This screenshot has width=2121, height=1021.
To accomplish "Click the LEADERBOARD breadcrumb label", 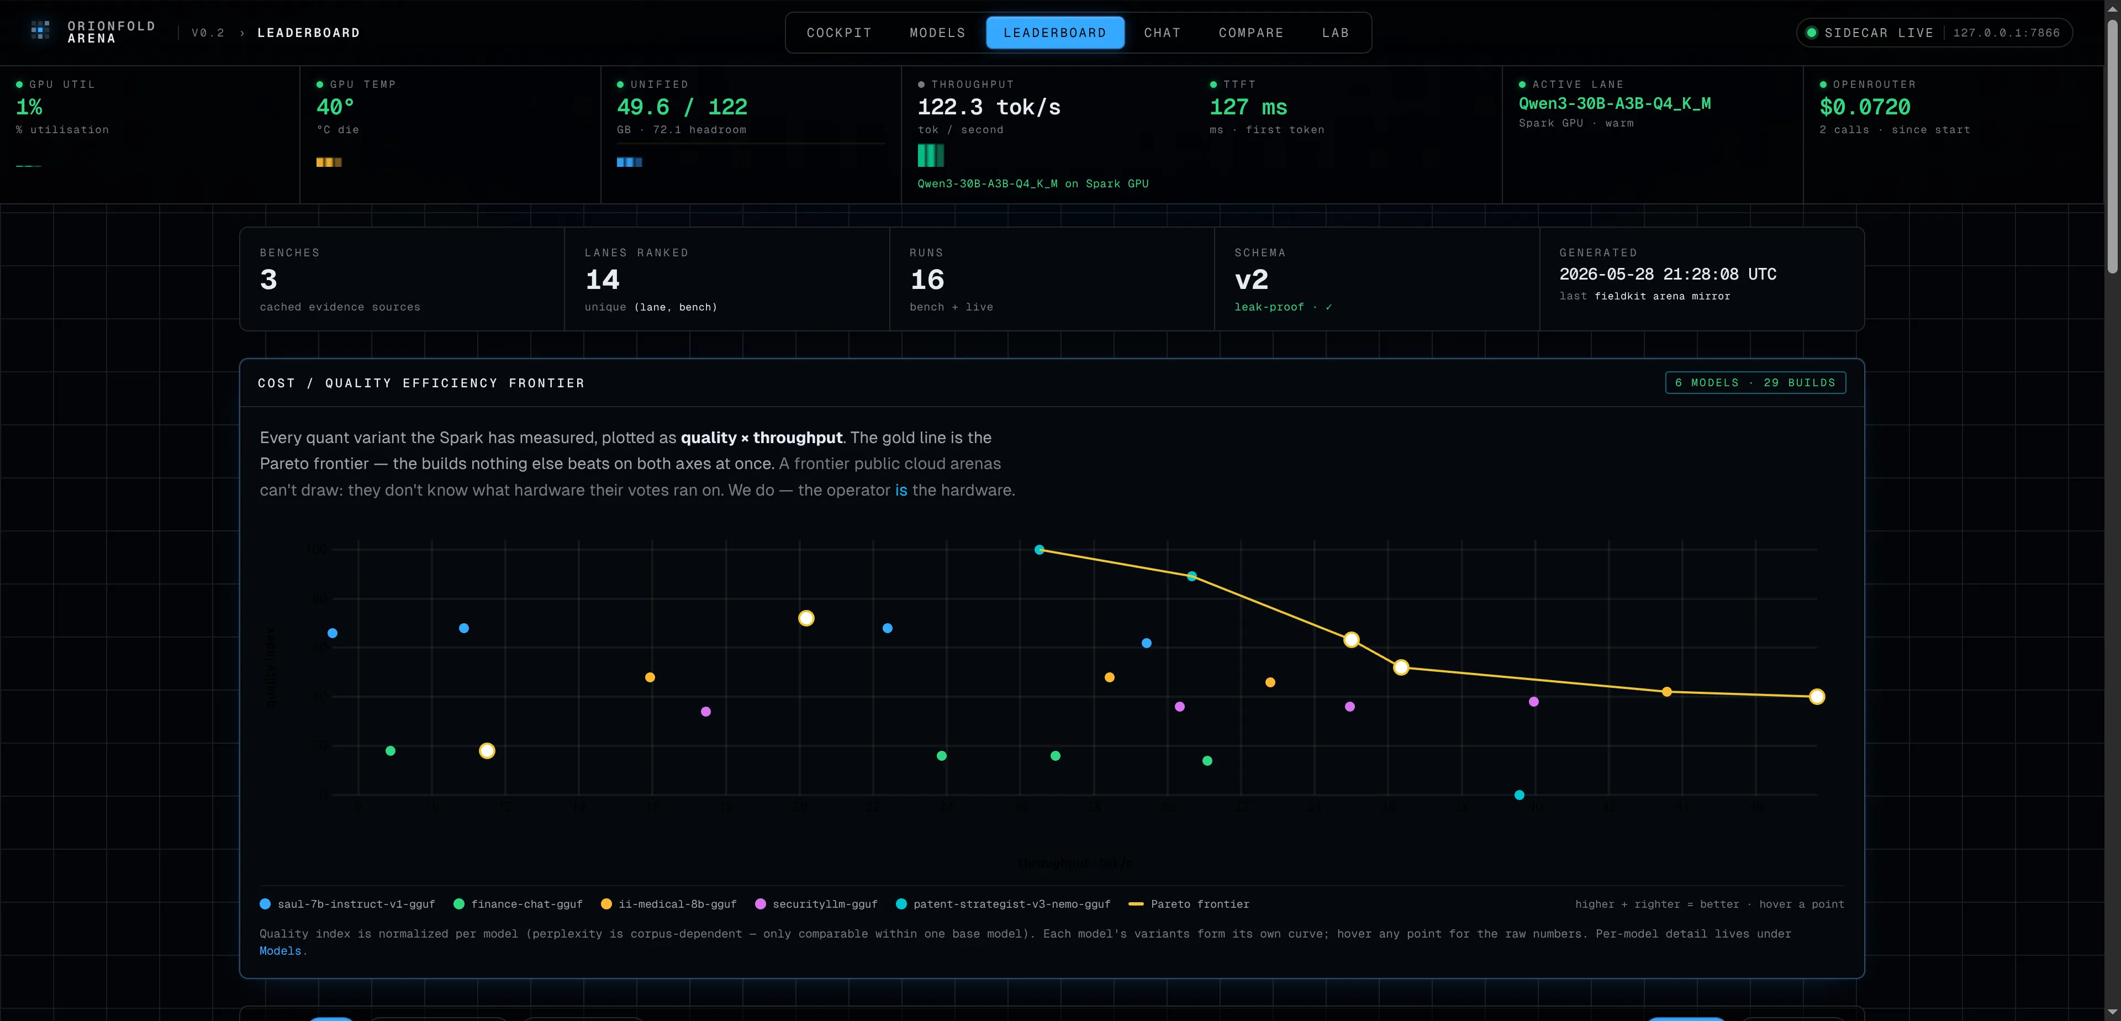I will click(309, 33).
